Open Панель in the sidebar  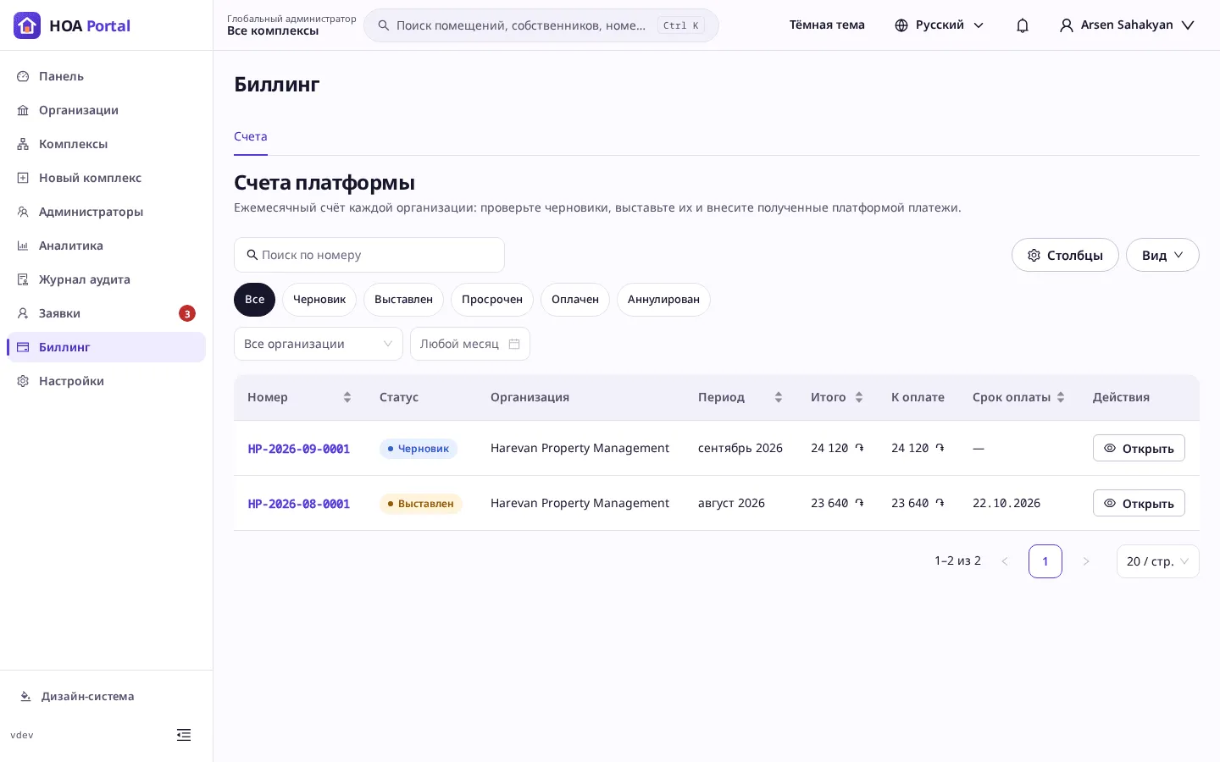point(106,76)
